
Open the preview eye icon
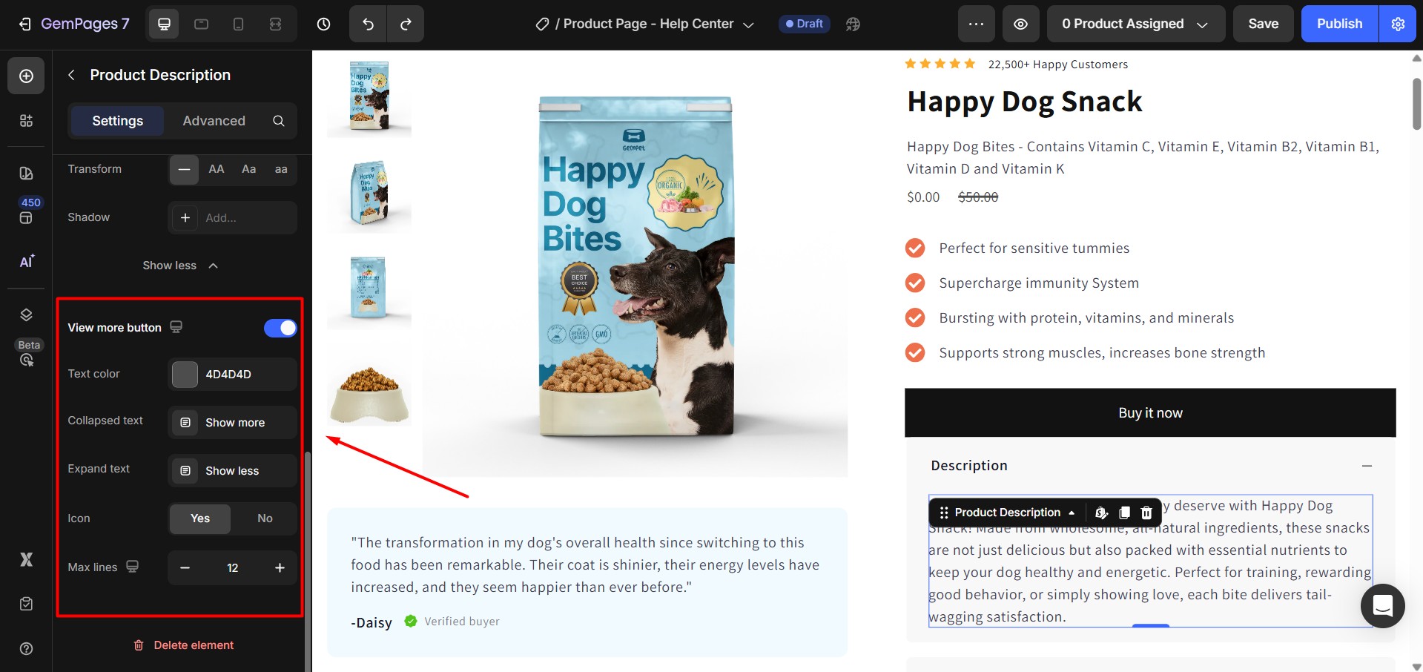(x=1020, y=24)
